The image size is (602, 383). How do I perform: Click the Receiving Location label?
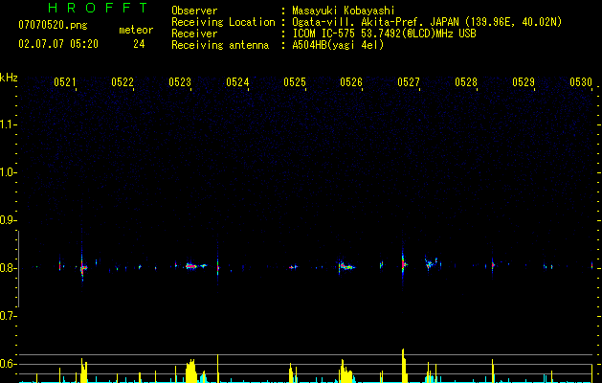223,22
